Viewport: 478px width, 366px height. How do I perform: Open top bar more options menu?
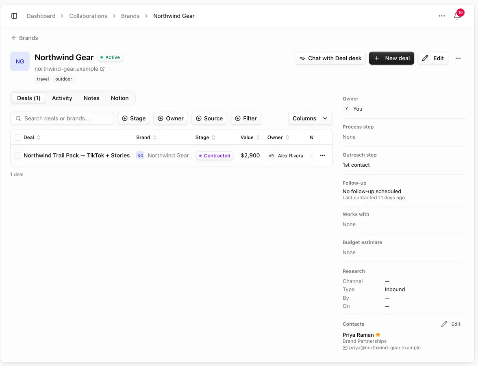pyautogui.click(x=442, y=16)
